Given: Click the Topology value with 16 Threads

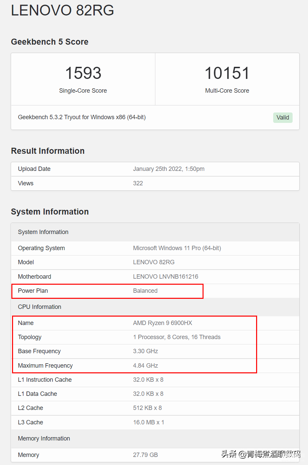Looking at the screenshot, I should [177, 337].
